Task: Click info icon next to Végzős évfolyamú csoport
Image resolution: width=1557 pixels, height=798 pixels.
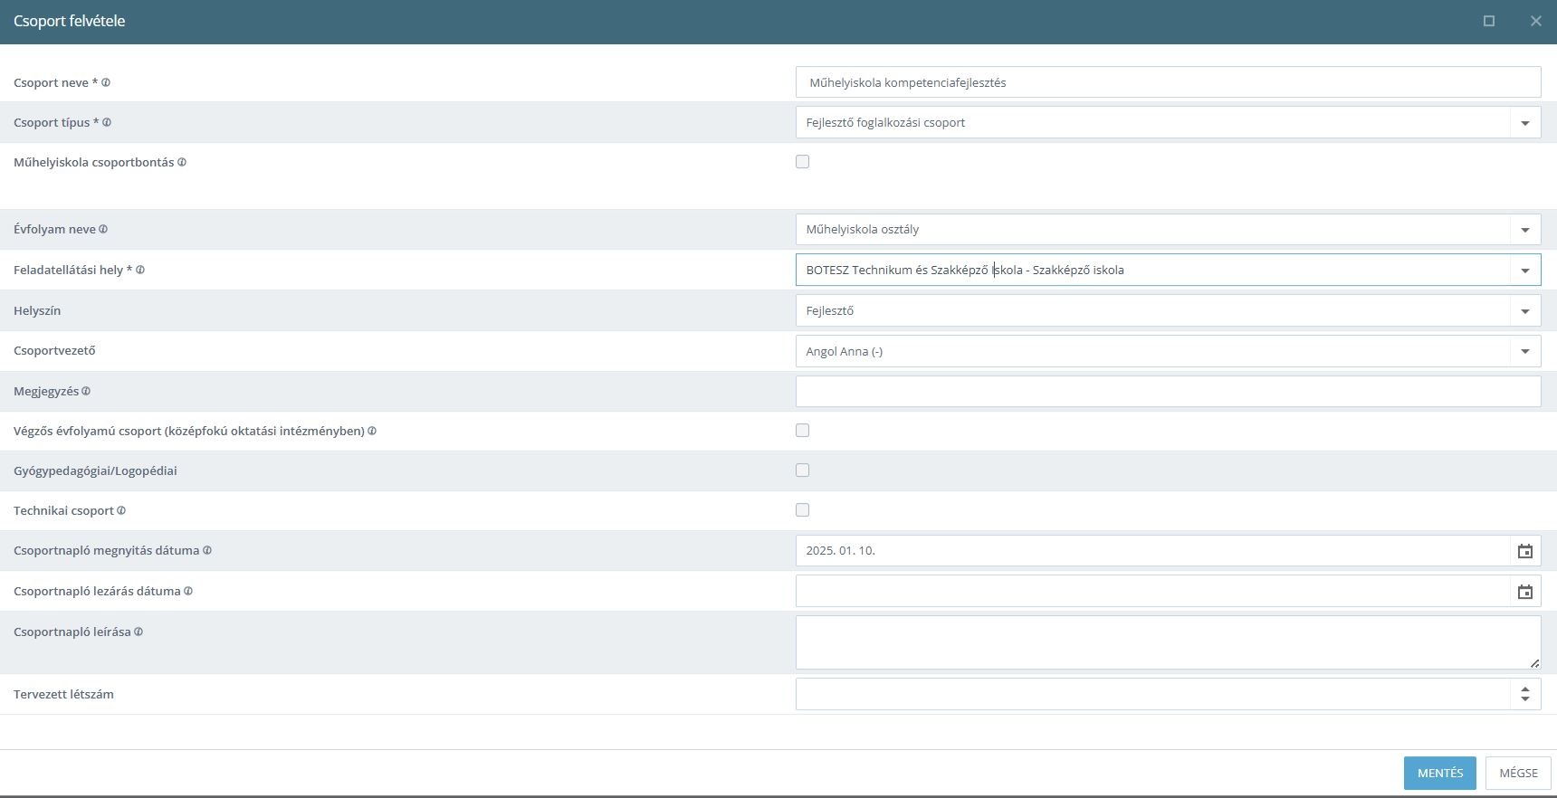Action: [372, 431]
